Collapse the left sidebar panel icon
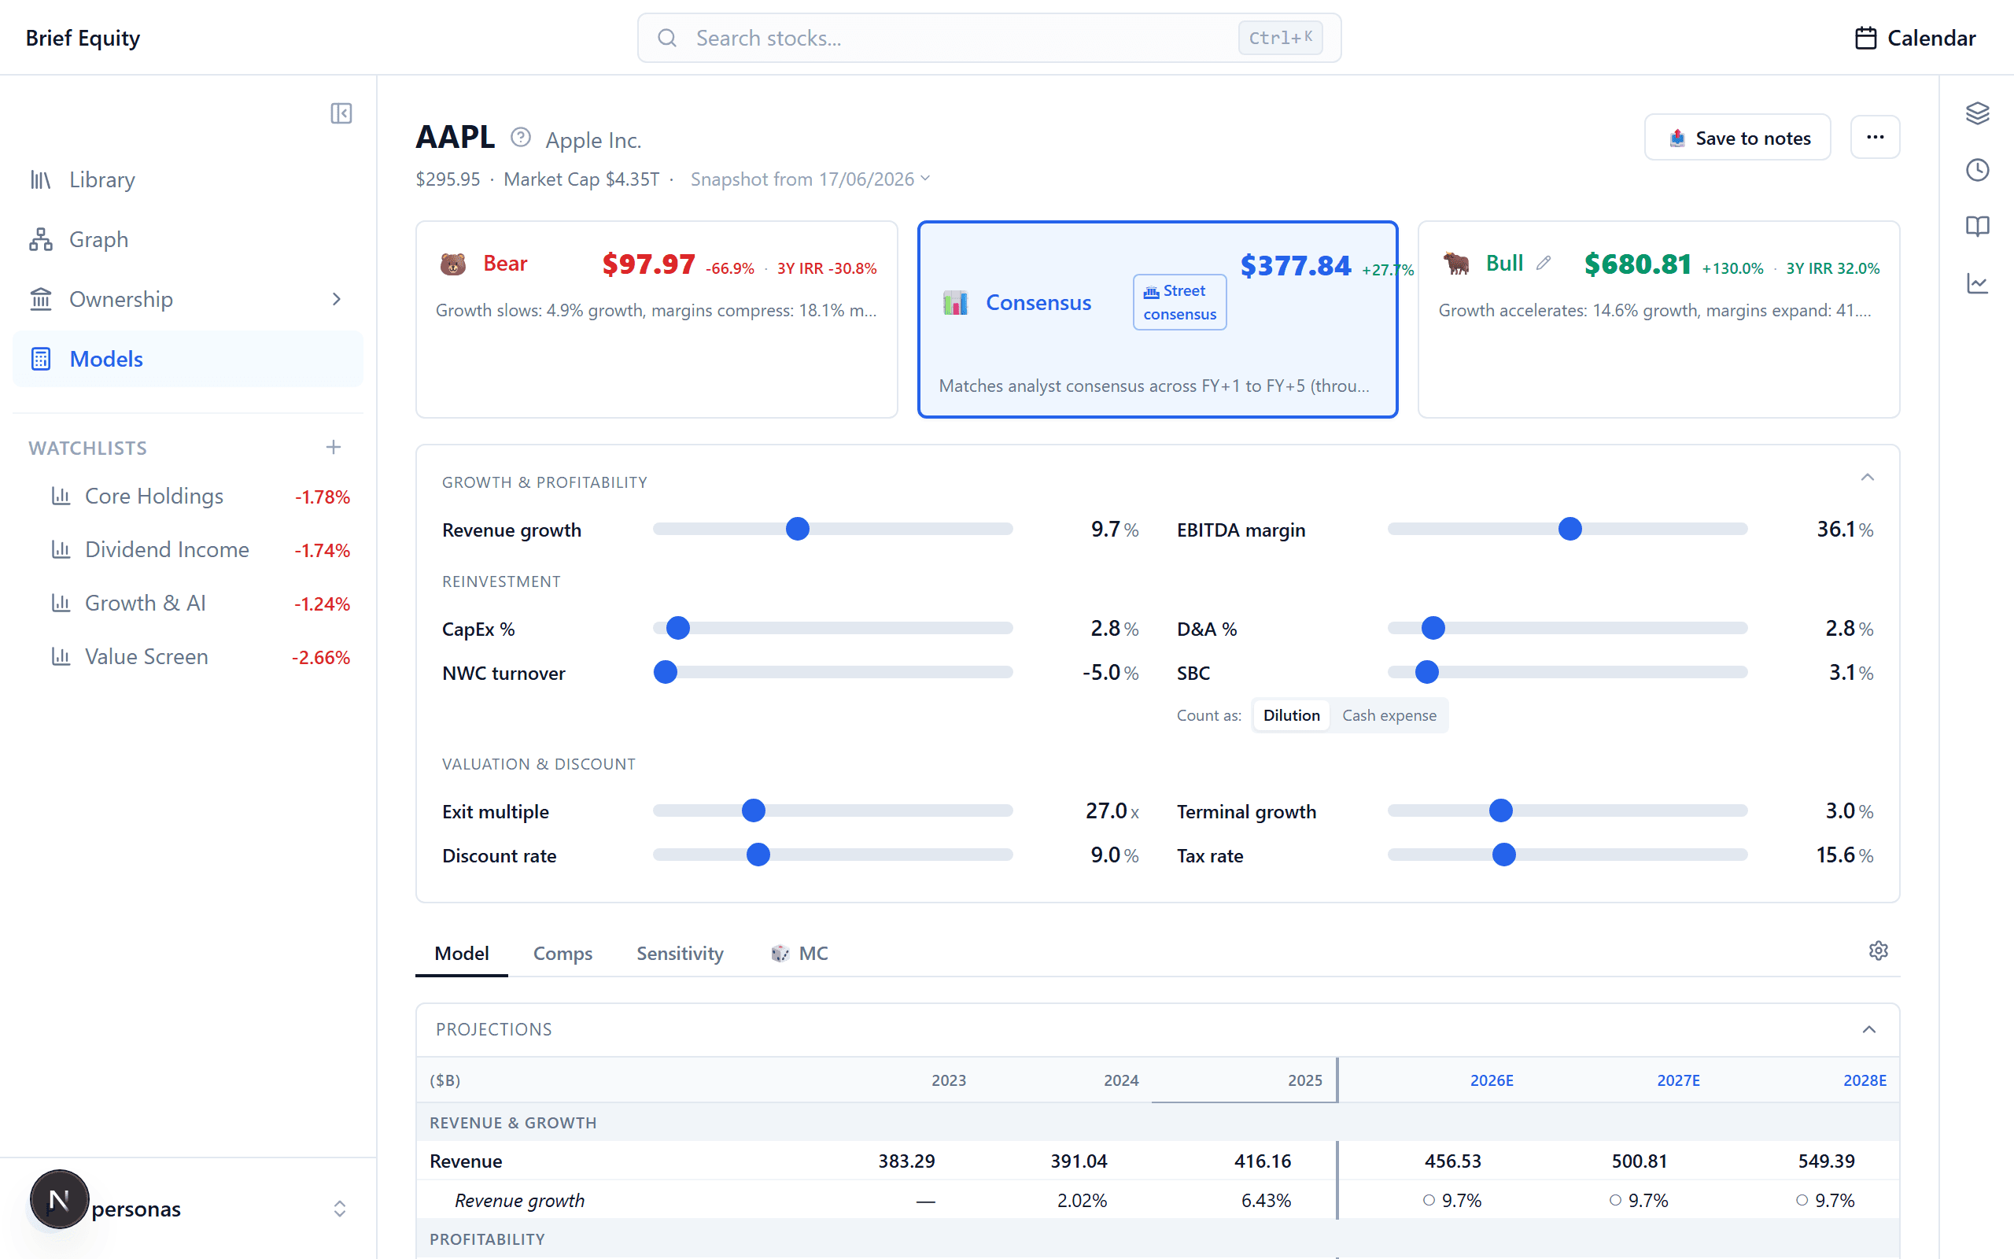 341,113
